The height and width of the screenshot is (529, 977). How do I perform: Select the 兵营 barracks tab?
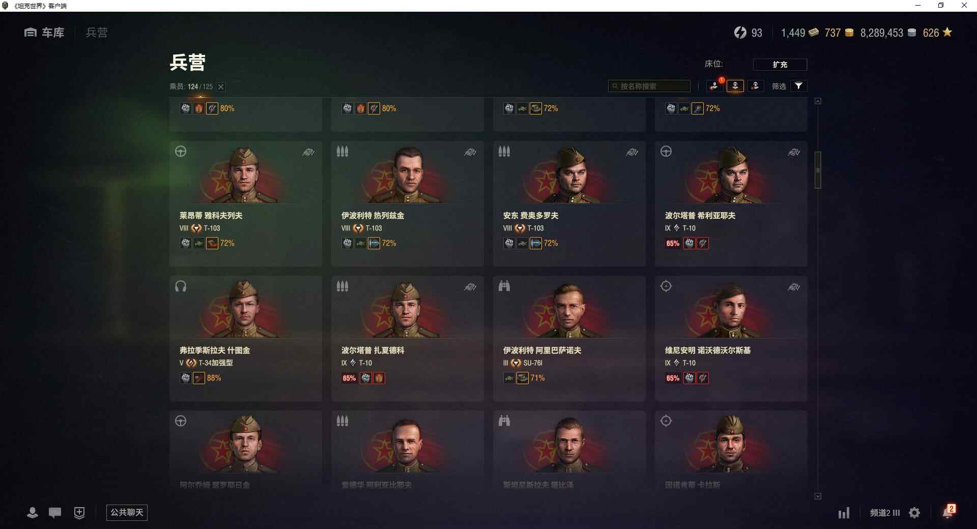click(x=97, y=33)
